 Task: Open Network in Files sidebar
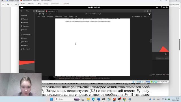pos(25,26)
